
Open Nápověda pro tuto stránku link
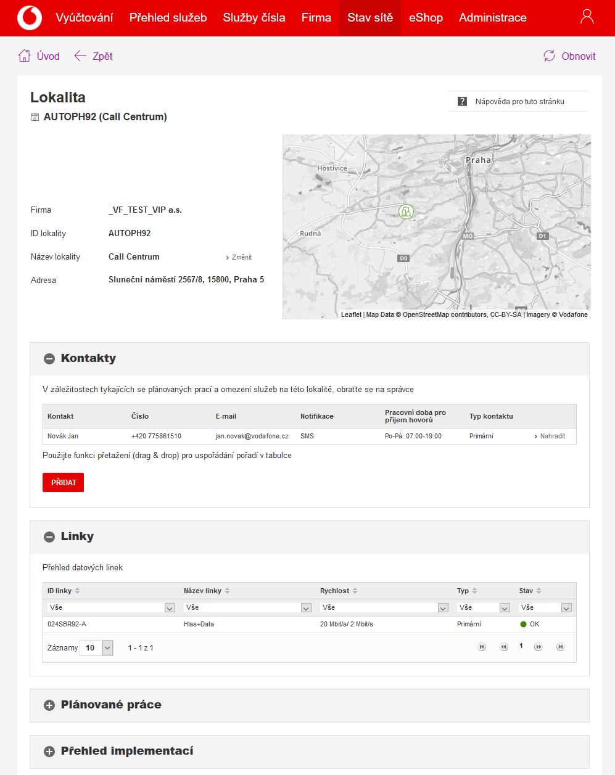coord(520,101)
